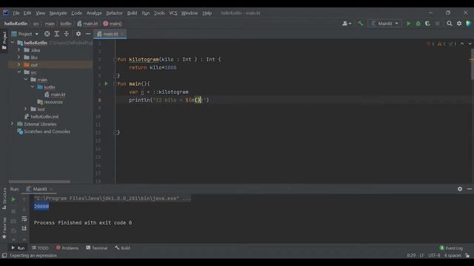Open Search Everywhere magnifier icon
The height and width of the screenshot is (266, 474).
coord(450,24)
